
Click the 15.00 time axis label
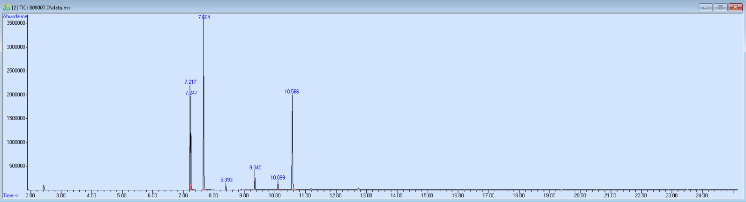tap(427, 195)
